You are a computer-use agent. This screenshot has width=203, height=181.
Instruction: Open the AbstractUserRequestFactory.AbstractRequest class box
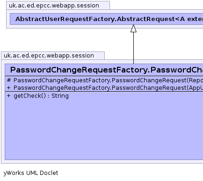coord(107,19)
